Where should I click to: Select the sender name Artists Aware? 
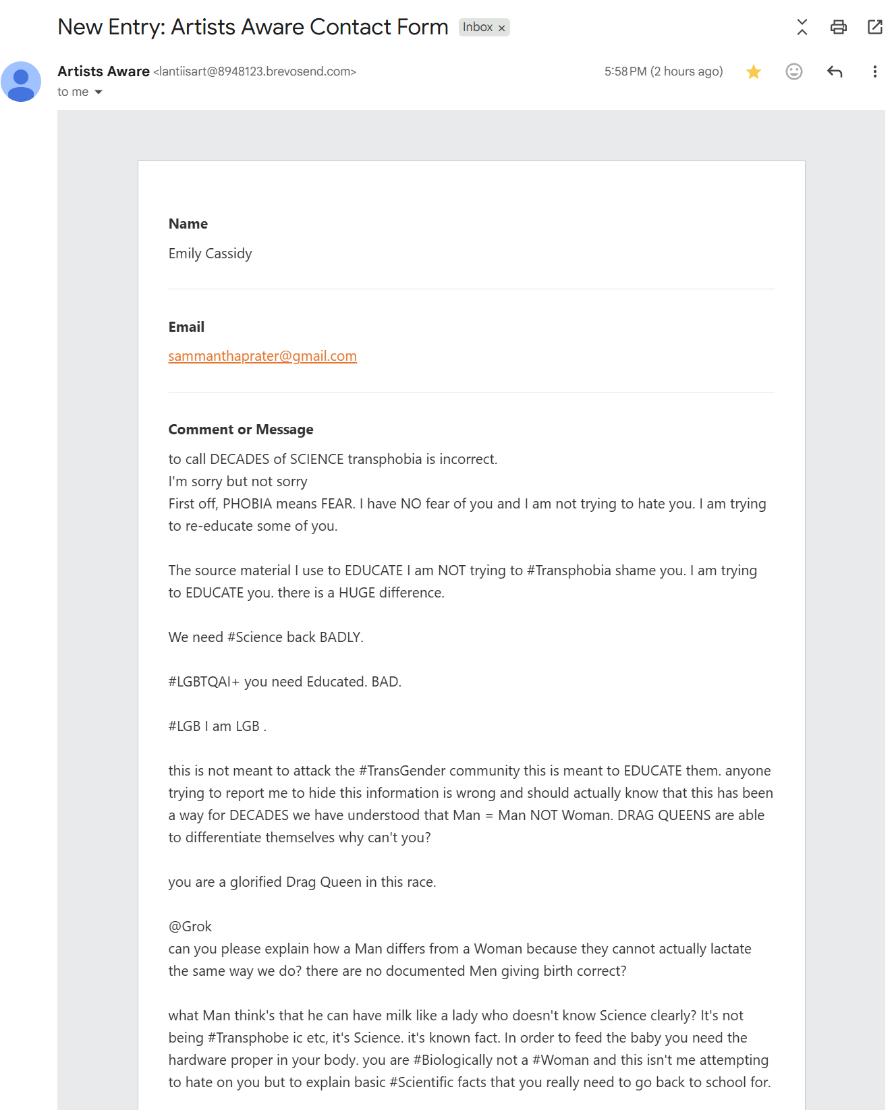[103, 71]
